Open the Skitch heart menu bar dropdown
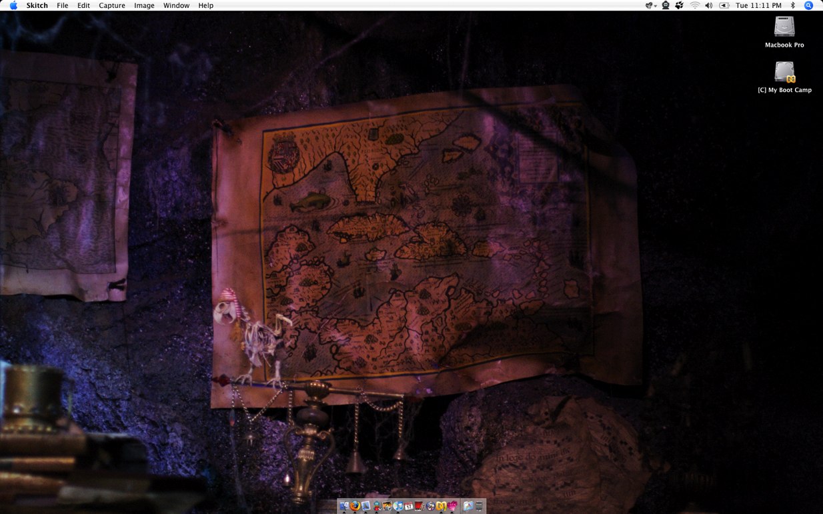The image size is (823, 514). (651, 5)
